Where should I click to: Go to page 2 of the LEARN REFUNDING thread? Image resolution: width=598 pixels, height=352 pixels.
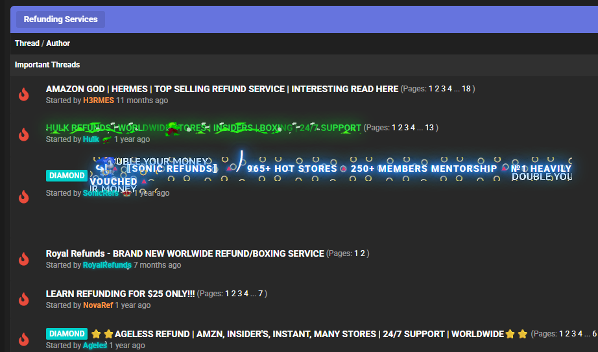[233, 294]
